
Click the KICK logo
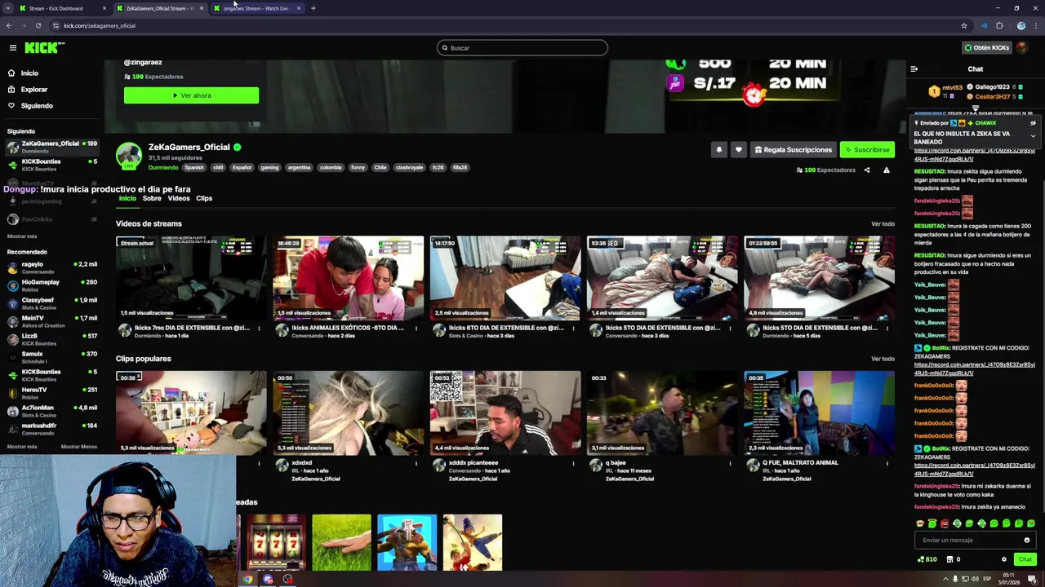44,48
